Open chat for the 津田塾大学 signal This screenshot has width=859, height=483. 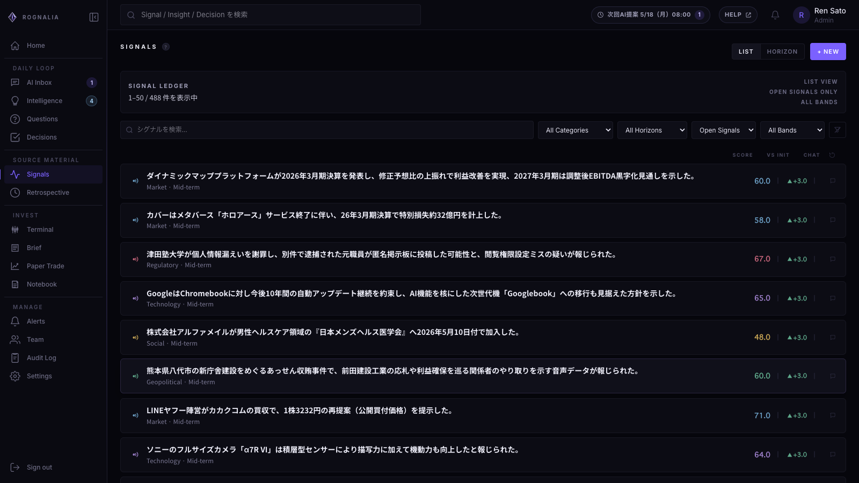pyautogui.click(x=833, y=259)
